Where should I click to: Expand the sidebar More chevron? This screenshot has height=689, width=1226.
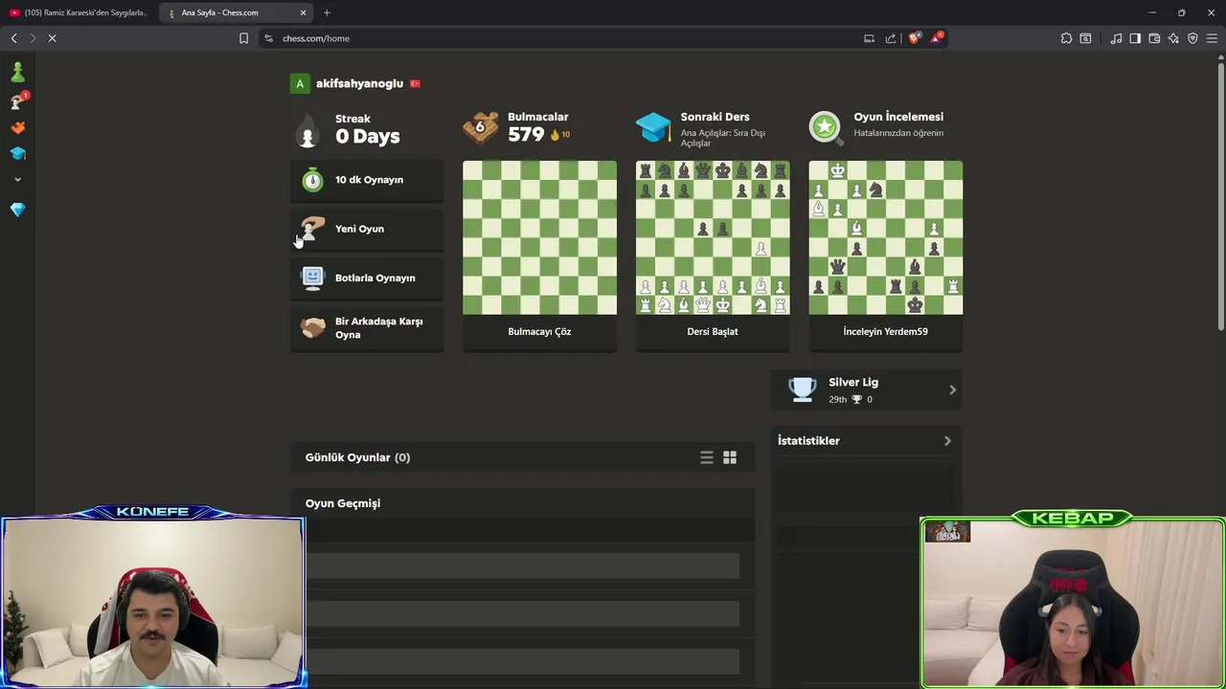pos(17,179)
